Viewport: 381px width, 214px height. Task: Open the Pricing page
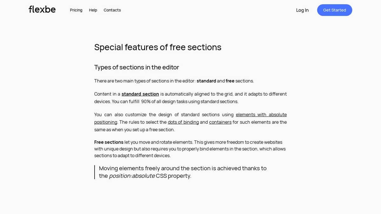coord(76,10)
